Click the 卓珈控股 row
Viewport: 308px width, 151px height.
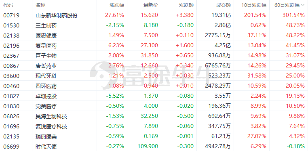coord(154,96)
